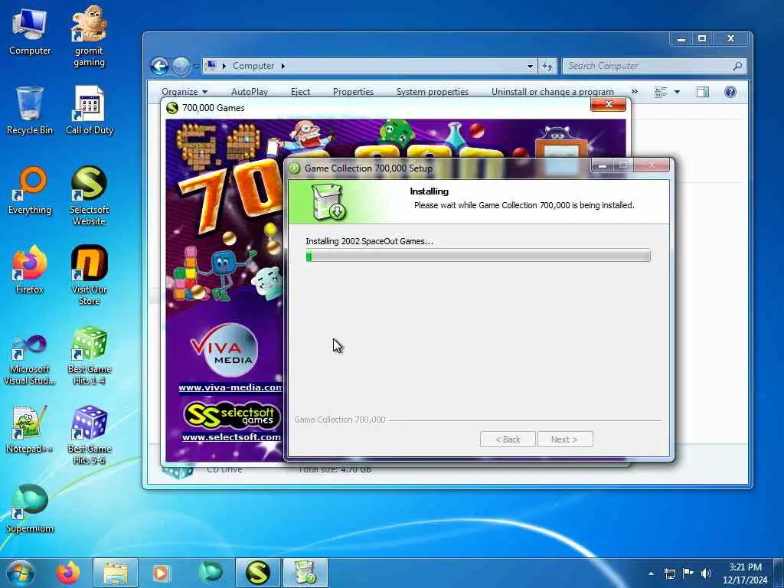784x588 pixels.
Task: Expand the address bar history dropdown
Action: (x=530, y=66)
